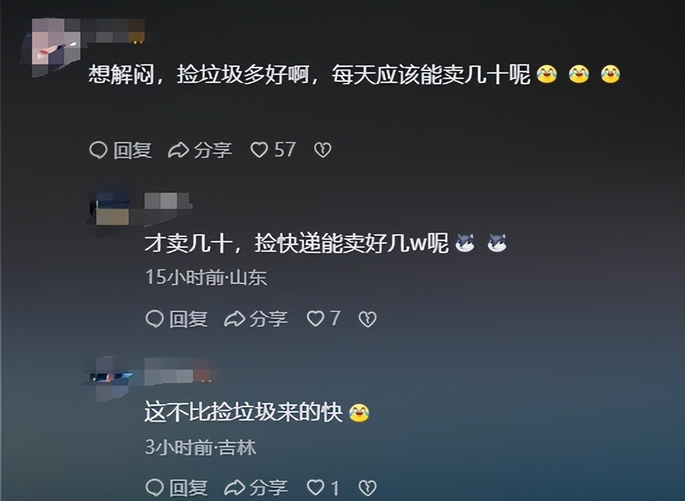Viewport: 685px width, 501px height.
Task: Dislike the Jilin comment with broken heart
Action: [367, 488]
